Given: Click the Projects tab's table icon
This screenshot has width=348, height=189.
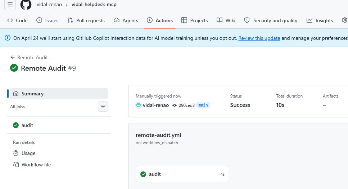Looking at the screenshot, I should pos(184,20).
